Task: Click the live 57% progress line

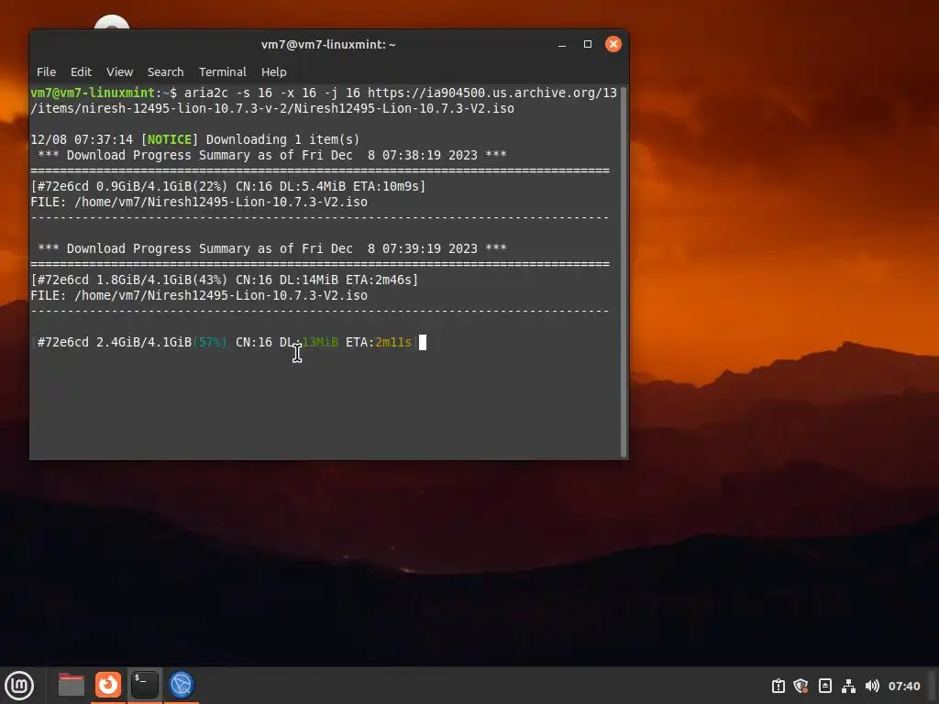Action: pyautogui.click(x=225, y=342)
